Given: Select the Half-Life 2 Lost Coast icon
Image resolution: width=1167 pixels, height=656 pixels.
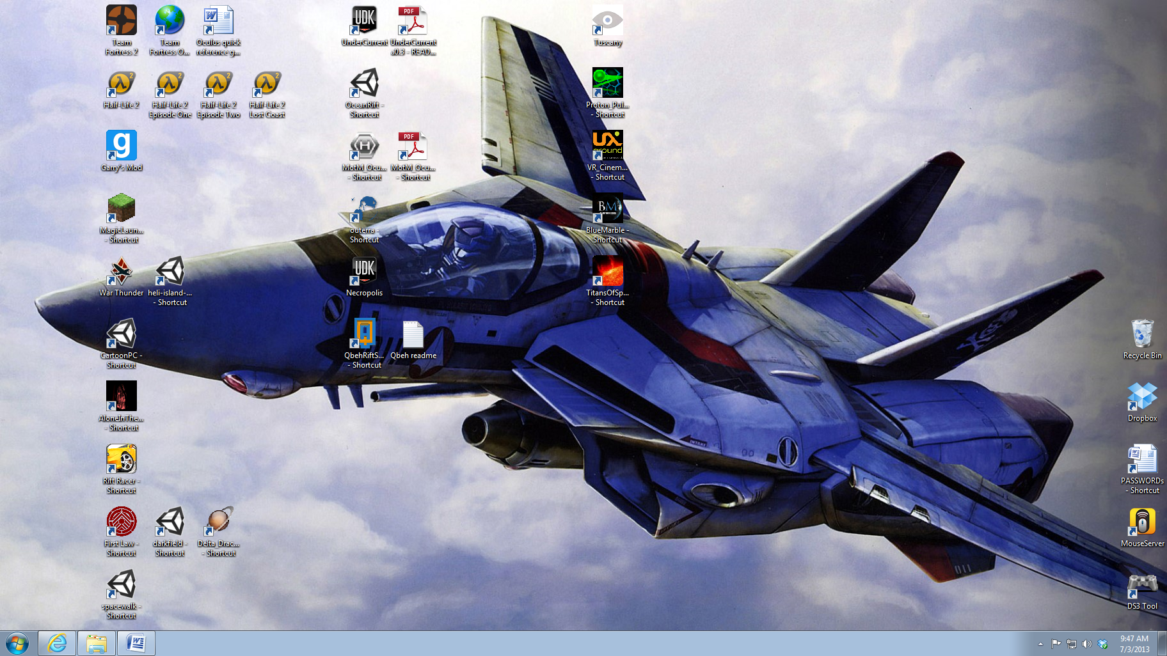Looking at the screenshot, I should click(267, 84).
